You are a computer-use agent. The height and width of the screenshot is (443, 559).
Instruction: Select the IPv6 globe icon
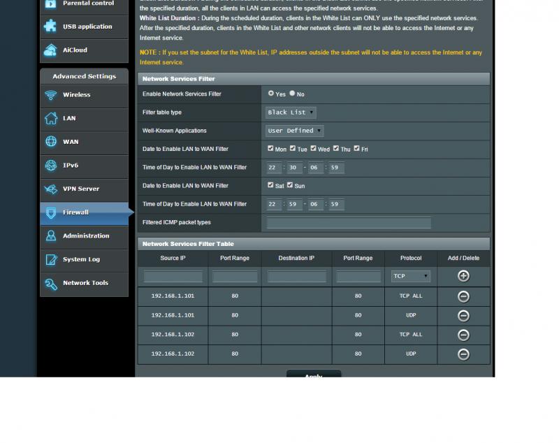pyautogui.click(x=51, y=166)
